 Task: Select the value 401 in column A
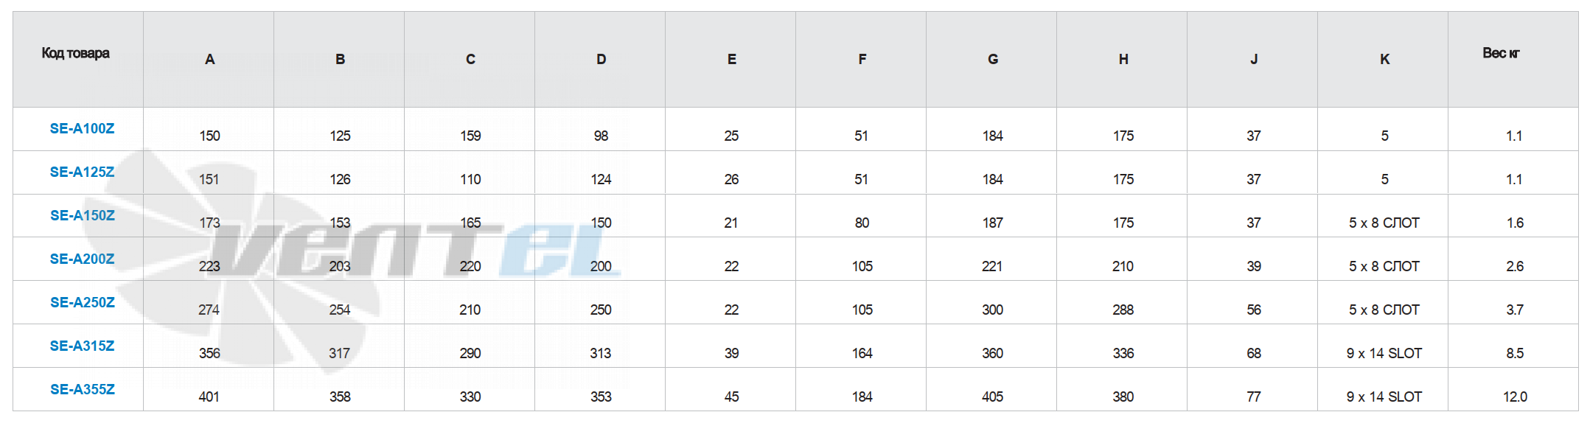[209, 397]
